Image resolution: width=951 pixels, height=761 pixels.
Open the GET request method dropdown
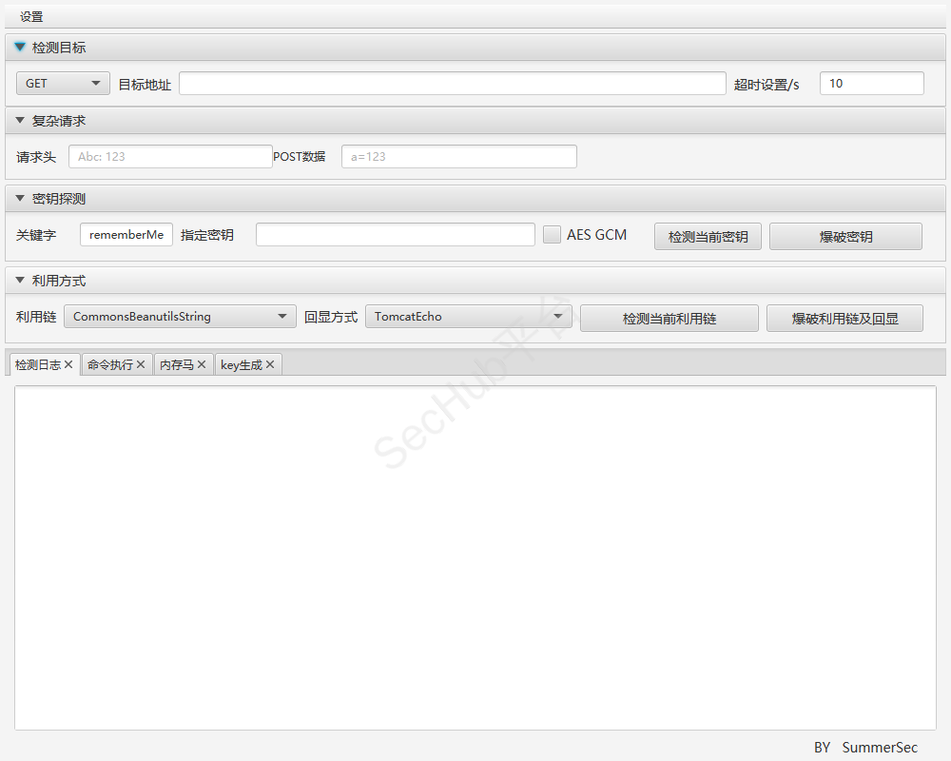[x=63, y=84]
